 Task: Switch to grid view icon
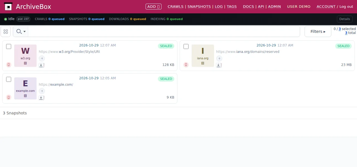coord(6,31)
